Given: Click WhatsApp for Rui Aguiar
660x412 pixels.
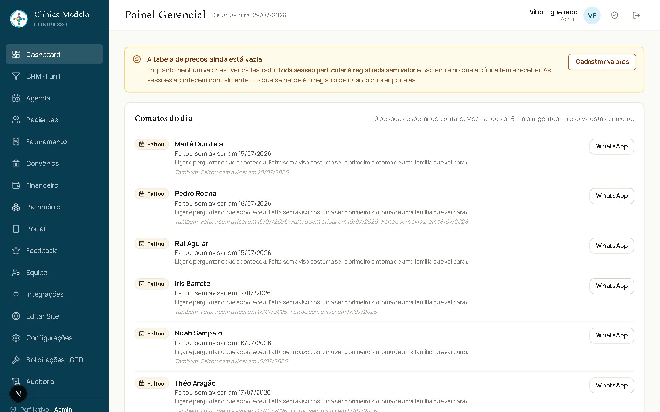Looking at the screenshot, I should [612, 246].
